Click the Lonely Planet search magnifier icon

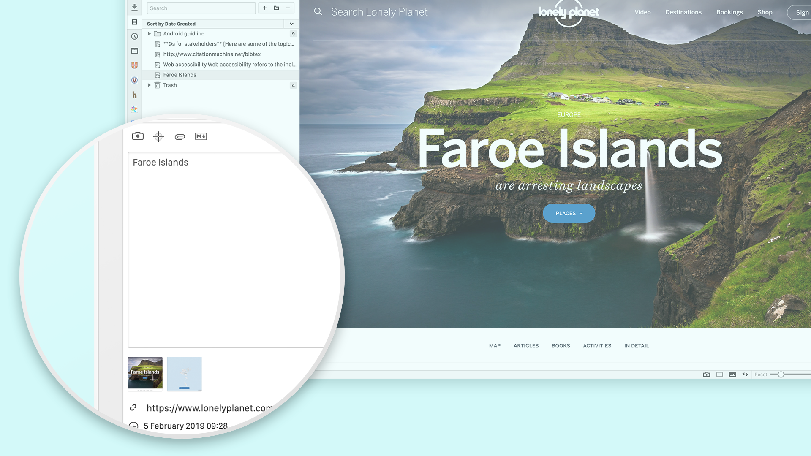[318, 12]
